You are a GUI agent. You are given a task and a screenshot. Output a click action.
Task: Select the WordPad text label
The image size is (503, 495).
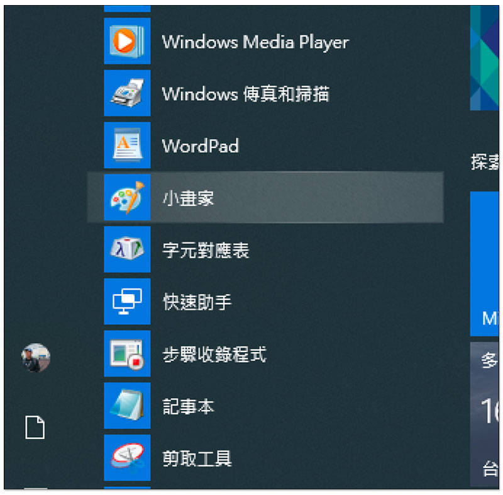click(201, 146)
